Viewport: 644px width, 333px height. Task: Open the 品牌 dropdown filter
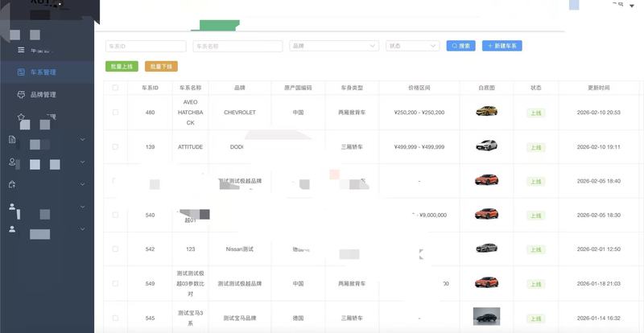point(334,46)
